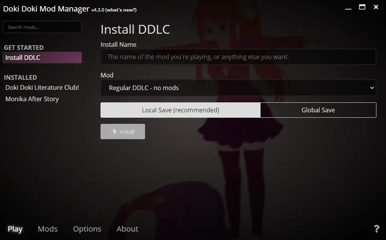Maximize the Mod Manager window
Viewport: 386px width, 240px height.
[362, 7]
